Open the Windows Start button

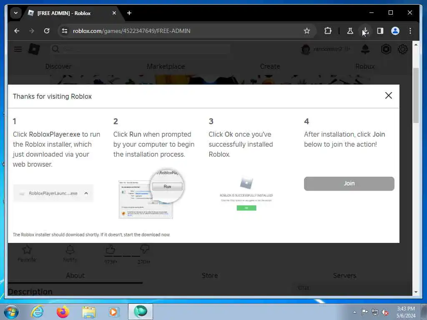[11, 312]
